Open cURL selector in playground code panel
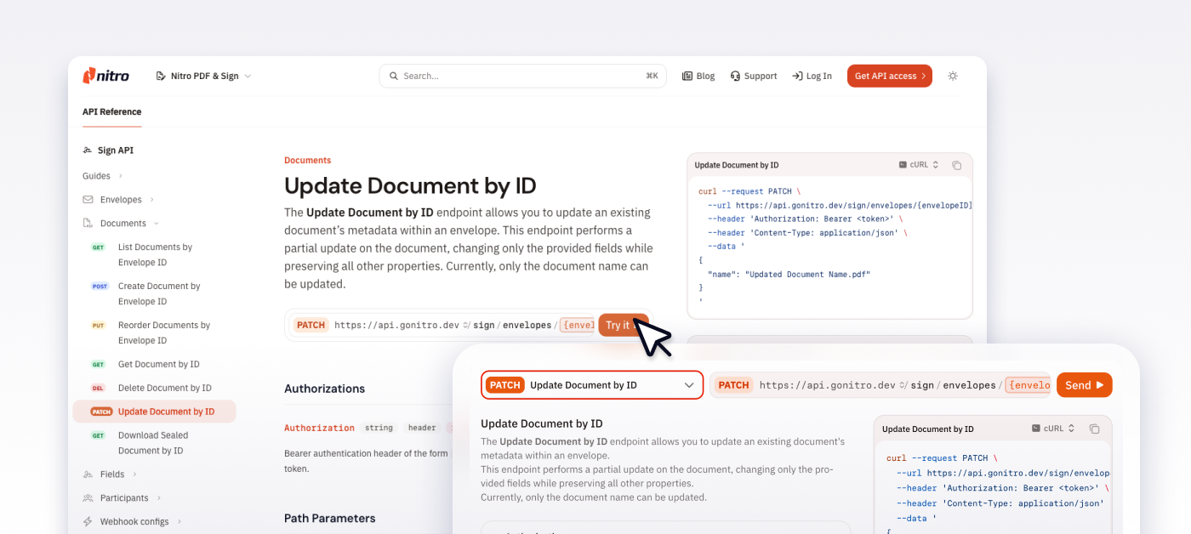The image size is (1191, 534). pyautogui.click(x=1053, y=429)
